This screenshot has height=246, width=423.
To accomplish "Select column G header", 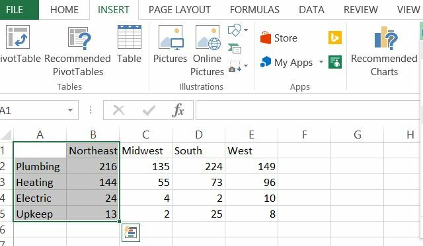I will click(357, 135).
